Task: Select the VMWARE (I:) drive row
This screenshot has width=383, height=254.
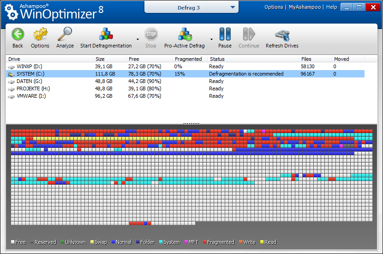Action: 185,96
